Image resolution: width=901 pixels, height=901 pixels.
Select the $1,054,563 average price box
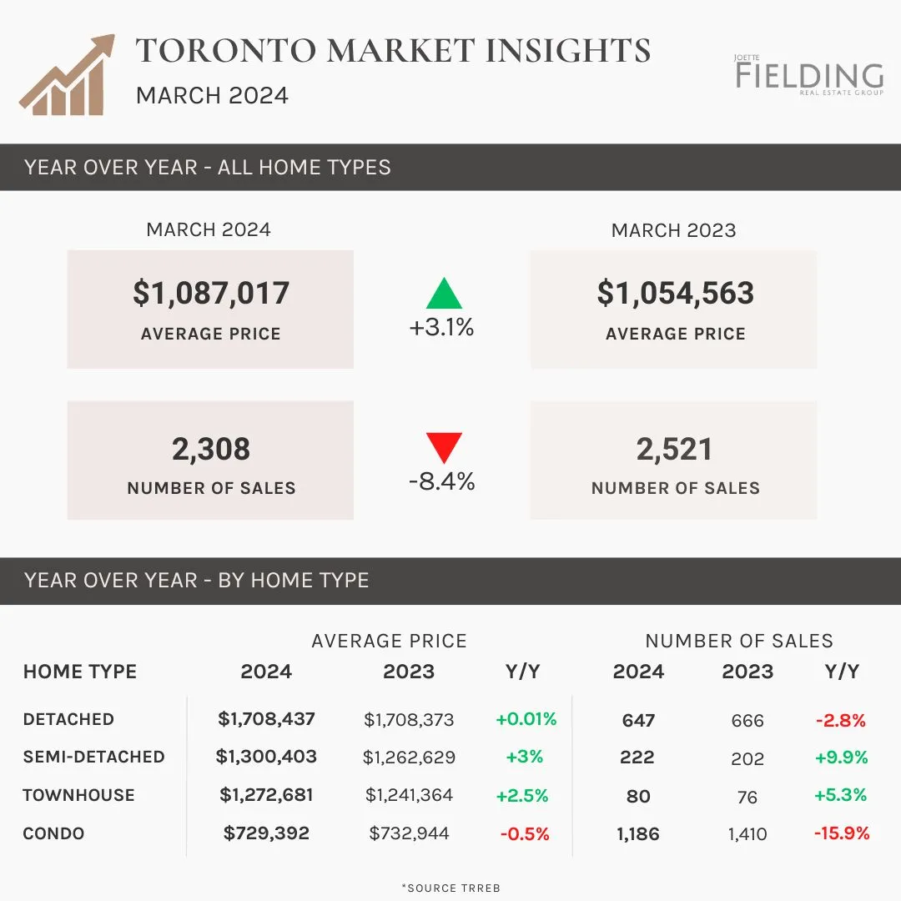point(673,310)
